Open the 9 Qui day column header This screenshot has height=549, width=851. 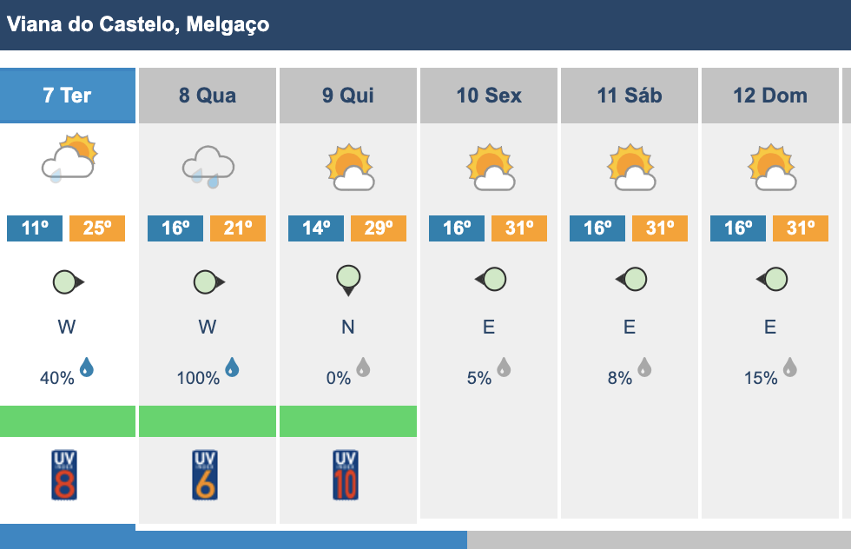[348, 96]
